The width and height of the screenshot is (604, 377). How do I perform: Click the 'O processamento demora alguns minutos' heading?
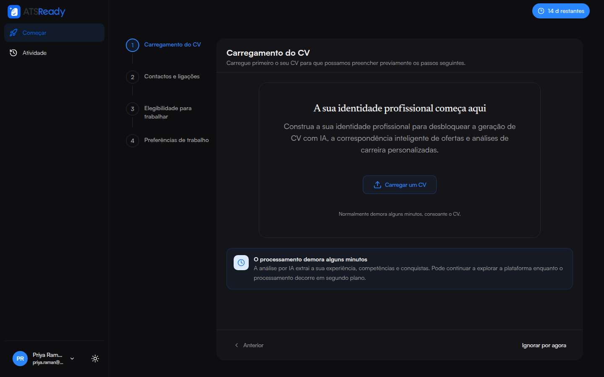click(310, 259)
